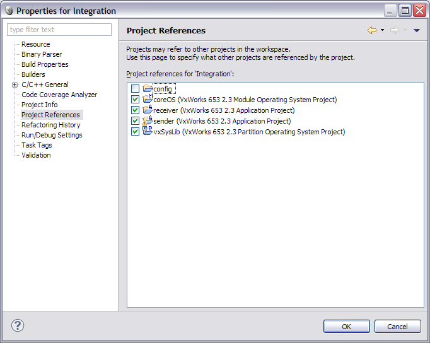The height and width of the screenshot is (343, 430).
Task: Click the vxSysLib partition project icon
Action: (x=148, y=131)
